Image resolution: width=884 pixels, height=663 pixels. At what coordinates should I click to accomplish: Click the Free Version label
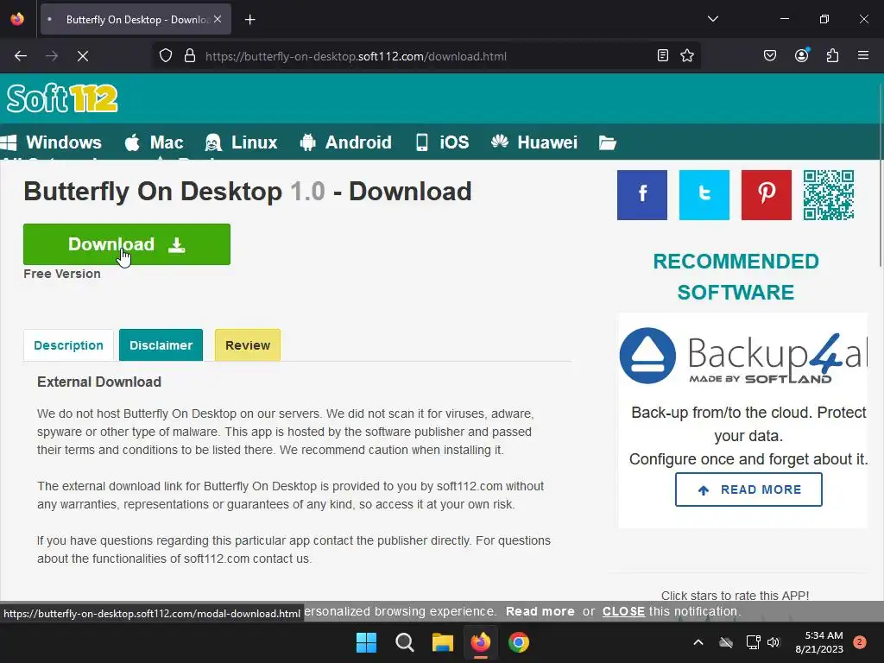62,274
